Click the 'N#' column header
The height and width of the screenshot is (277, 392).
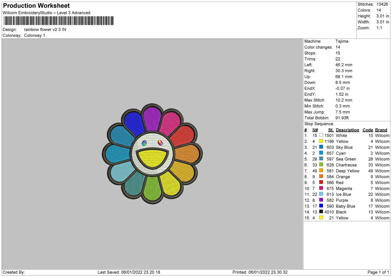(x=315, y=130)
